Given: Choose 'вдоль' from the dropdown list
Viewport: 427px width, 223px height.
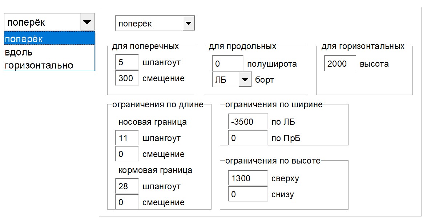Looking at the screenshot, I should coord(49,52).
